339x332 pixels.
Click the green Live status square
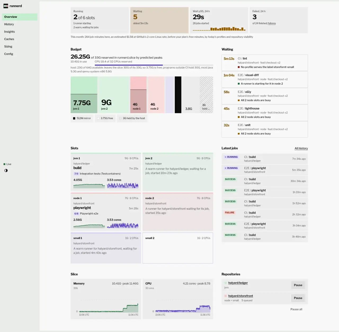click(x=5, y=164)
